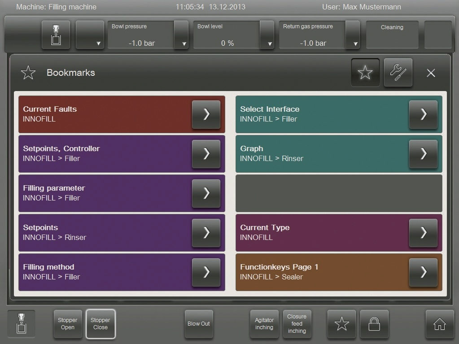Close the Bookmarks panel with X

[431, 73]
